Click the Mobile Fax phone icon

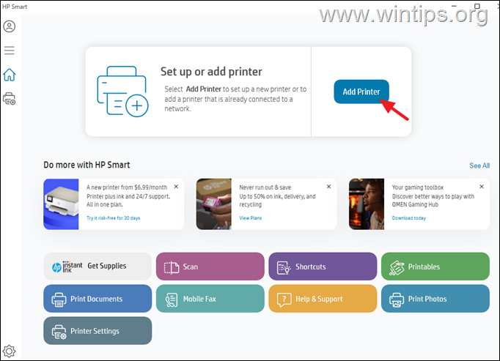click(172, 299)
